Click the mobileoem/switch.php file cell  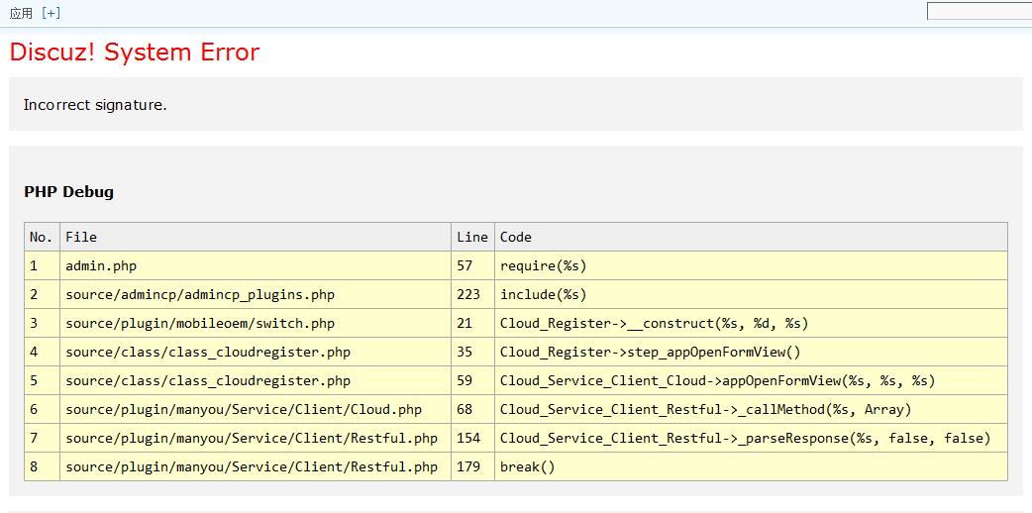click(x=200, y=323)
